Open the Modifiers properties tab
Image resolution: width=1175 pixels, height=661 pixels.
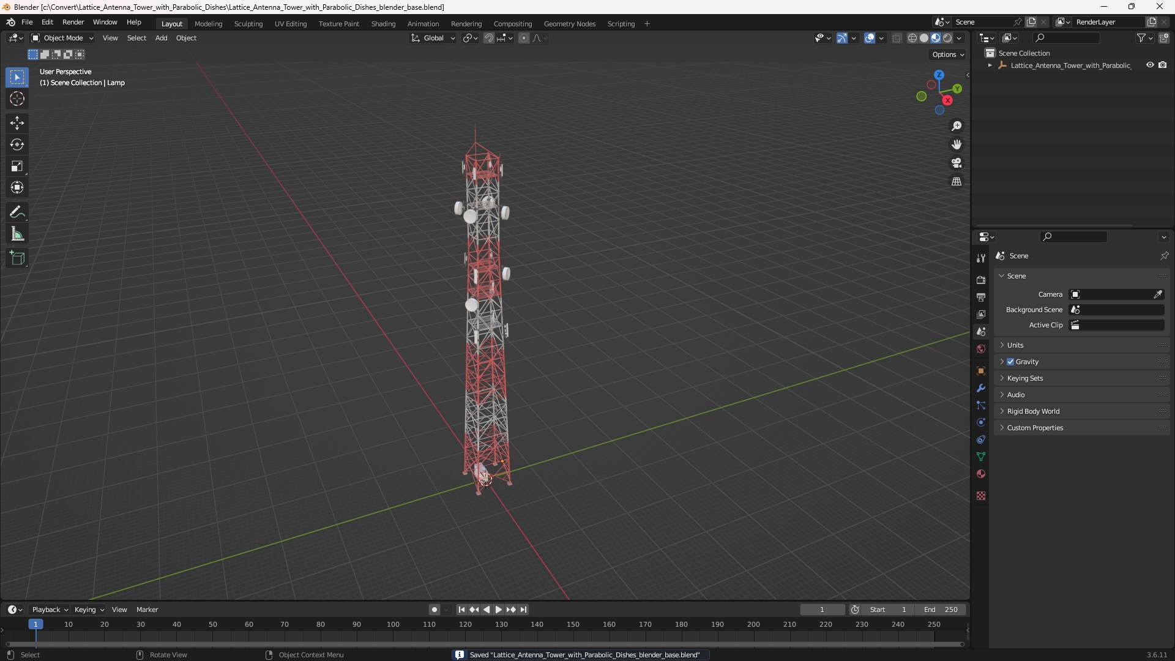pos(981,388)
